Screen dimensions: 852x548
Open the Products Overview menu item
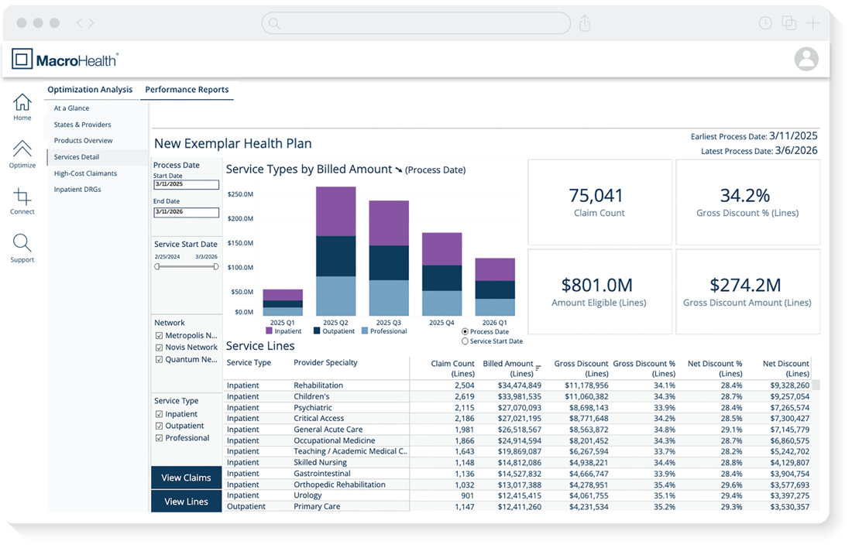(x=83, y=141)
